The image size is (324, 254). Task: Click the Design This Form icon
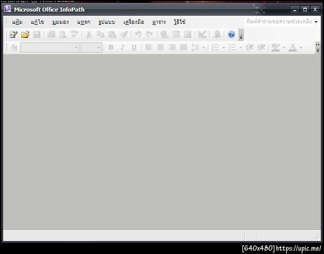tap(202, 35)
